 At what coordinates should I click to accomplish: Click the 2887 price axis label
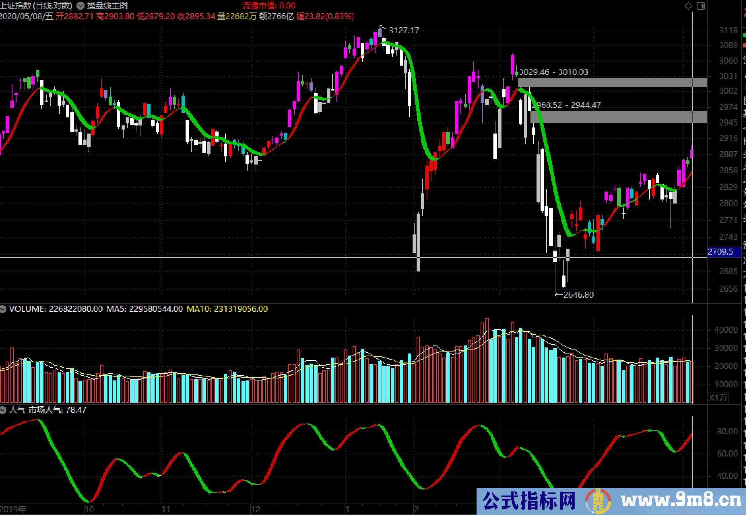[x=728, y=154]
